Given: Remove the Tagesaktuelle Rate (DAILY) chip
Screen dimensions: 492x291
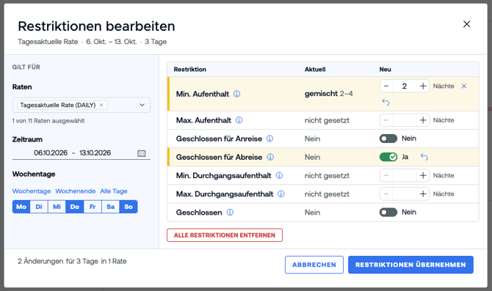Looking at the screenshot, I should pos(101,105).
